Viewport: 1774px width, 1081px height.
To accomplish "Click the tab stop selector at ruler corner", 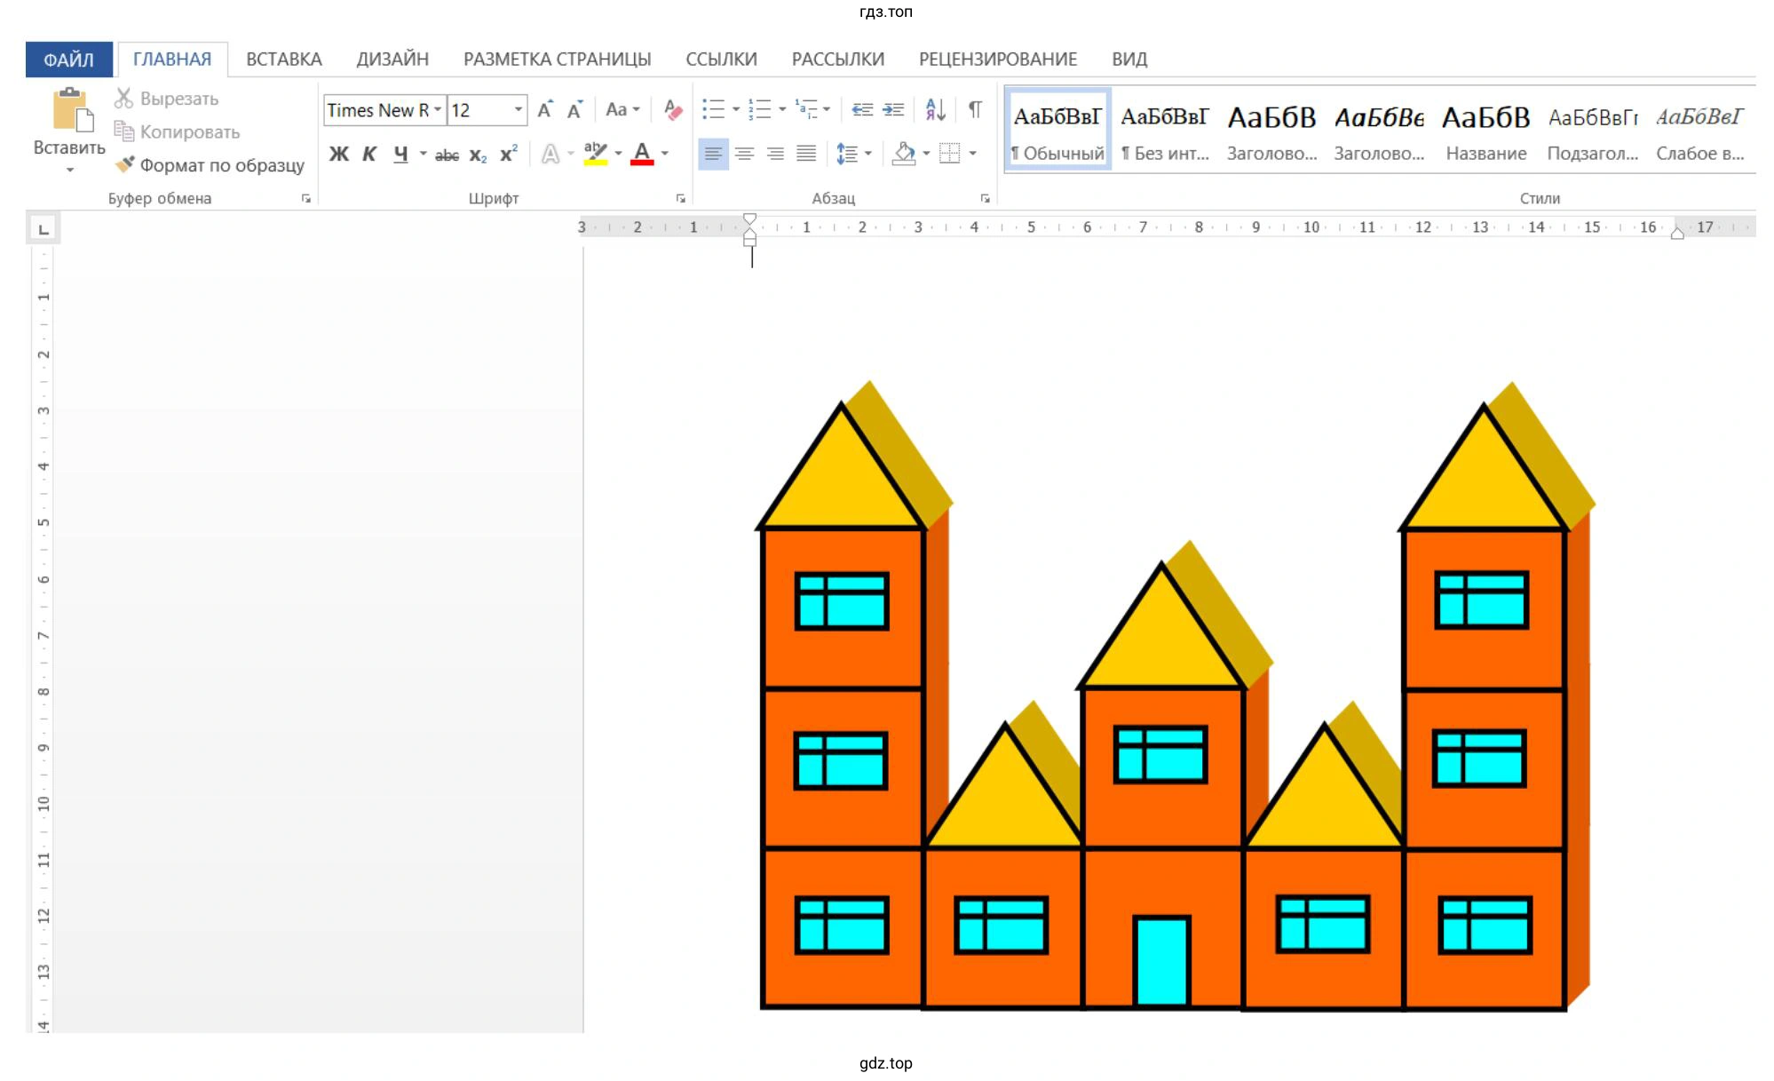I will coord(43,229).
